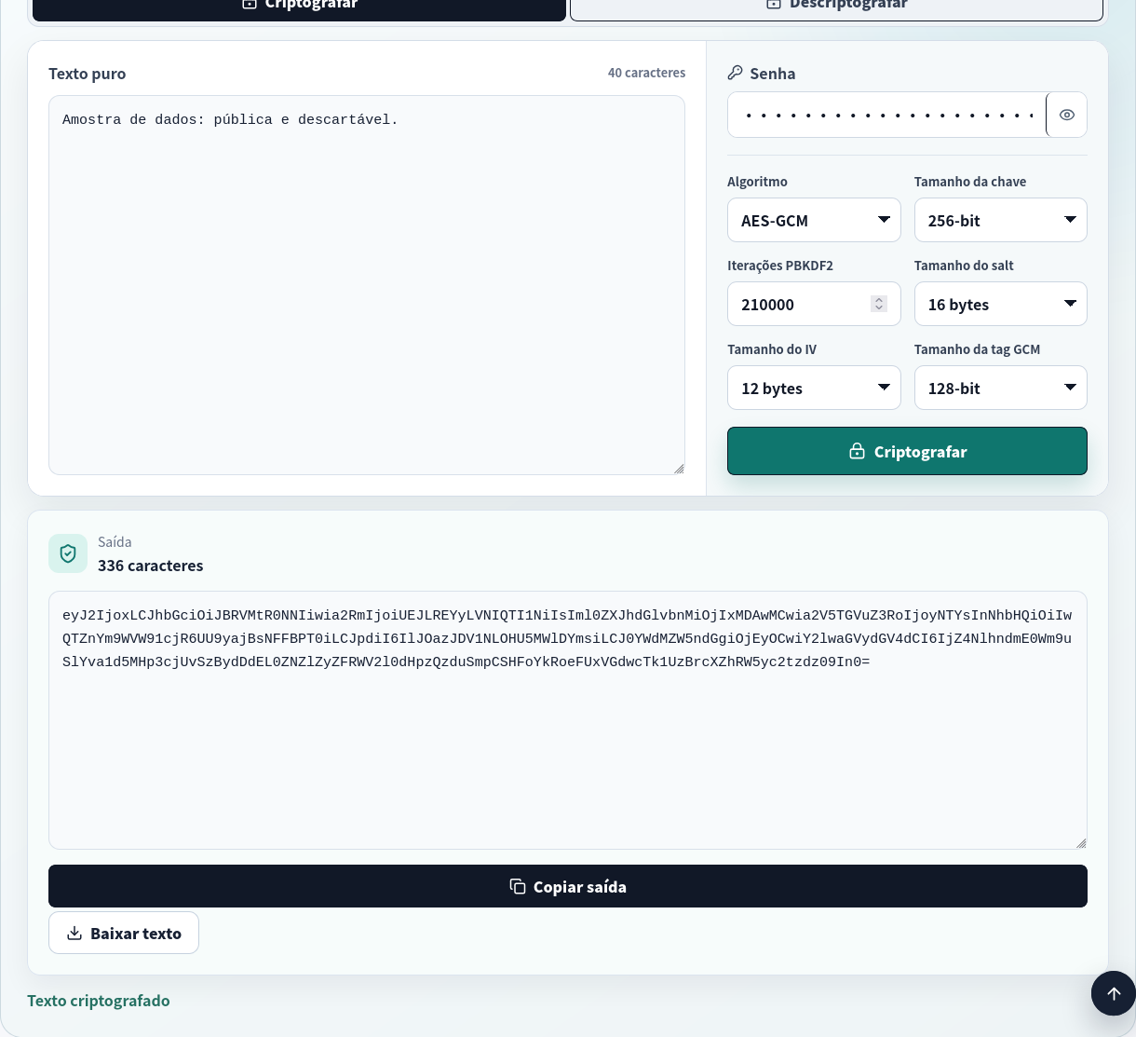The image size is (1136, 1037).
Task: Click the key icon beside Senha
Action: coord(736,73)
